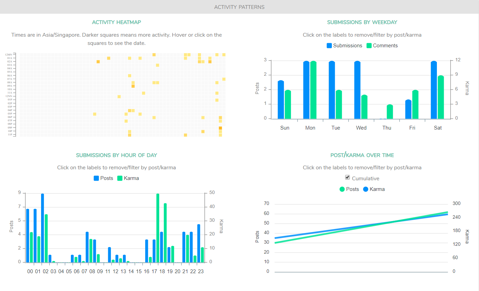479x291 pixels.
Task: Click the highlighted square in the 07A heatmap row
Action: (x=224, y=79)
